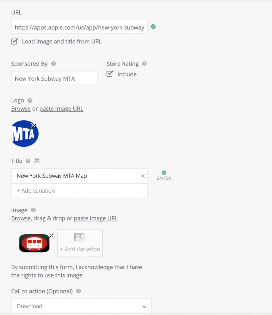Viewport: 272px width, 315px height.
Task: Click Browse link under Image
Action: [x=21, y=218]
